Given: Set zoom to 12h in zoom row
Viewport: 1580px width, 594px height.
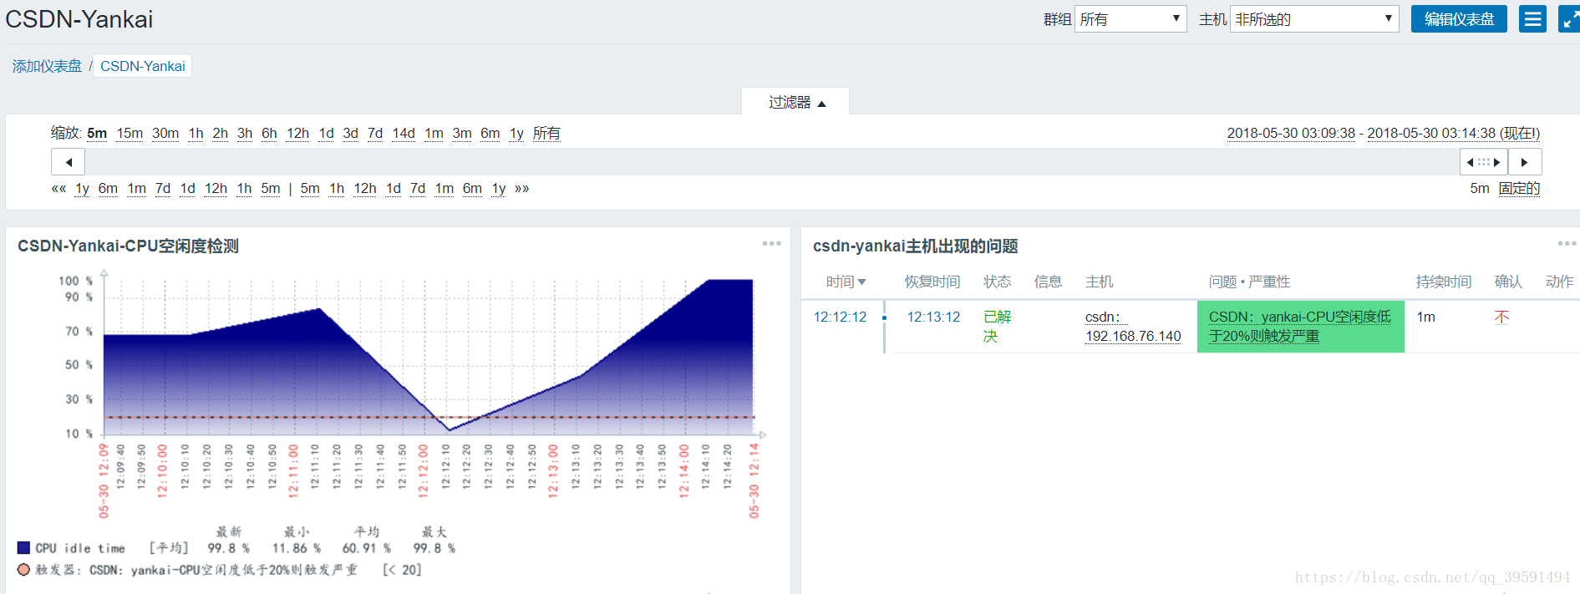Looking at the screenshot, I should coord(297,134).
